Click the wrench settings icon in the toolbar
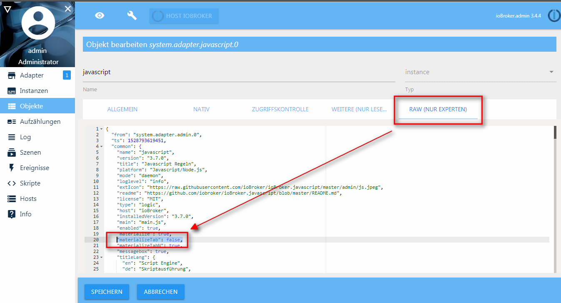Screen dimensions: 561x303 [x=132, y=16]
